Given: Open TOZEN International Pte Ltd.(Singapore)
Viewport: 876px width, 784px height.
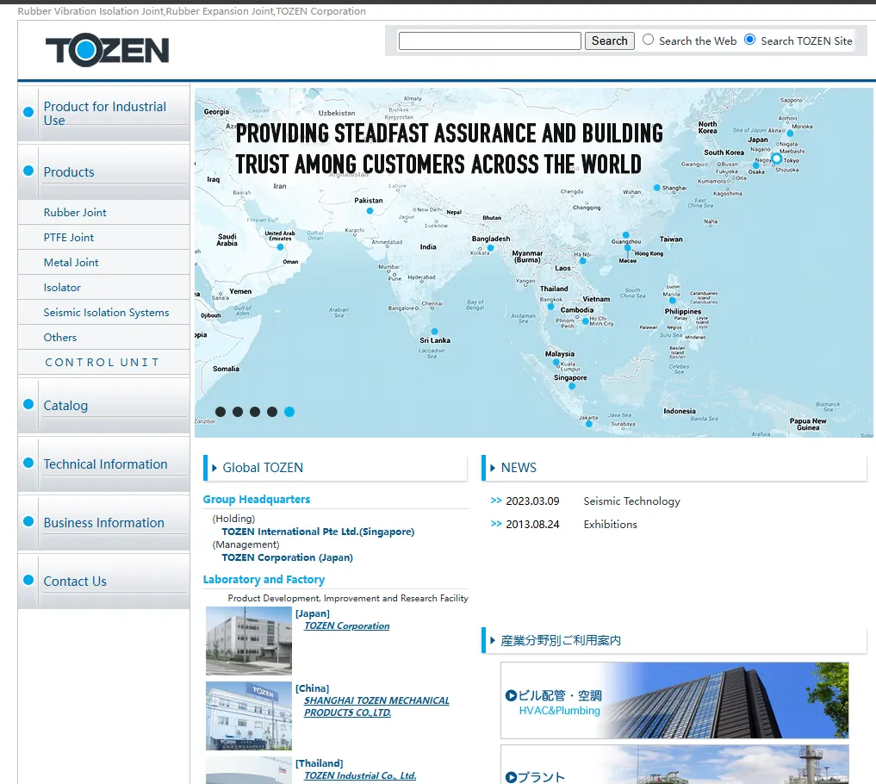Looking at the screenshot, I should tap(318, 532).
